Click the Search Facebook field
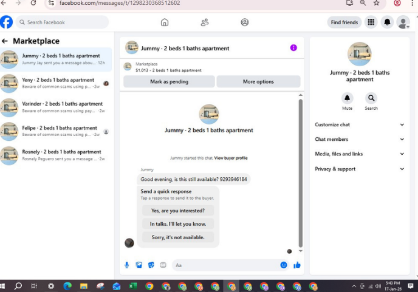Image resolution: width=418 pixels, height=292 pixels. [x=62, y=22]
